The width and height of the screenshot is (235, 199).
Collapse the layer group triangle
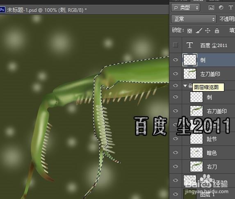tap(185, 86)
